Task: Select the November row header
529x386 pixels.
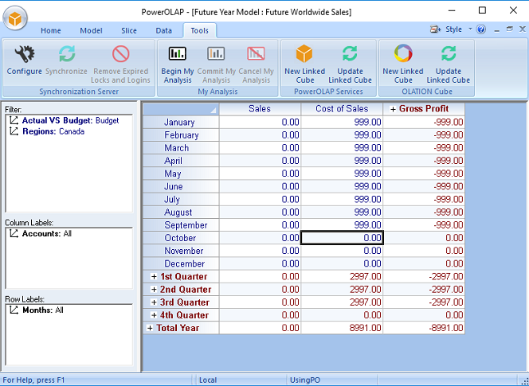Action: (x=181, y=251)
